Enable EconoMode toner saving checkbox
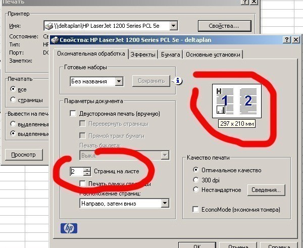Screen dimensions: 303x248 195,209
